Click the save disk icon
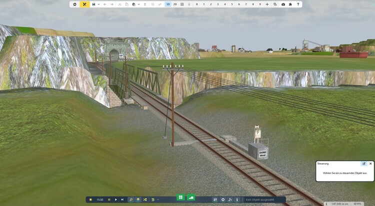The height and width of the screenshot is (206, 375). click(x=93, y=4)
